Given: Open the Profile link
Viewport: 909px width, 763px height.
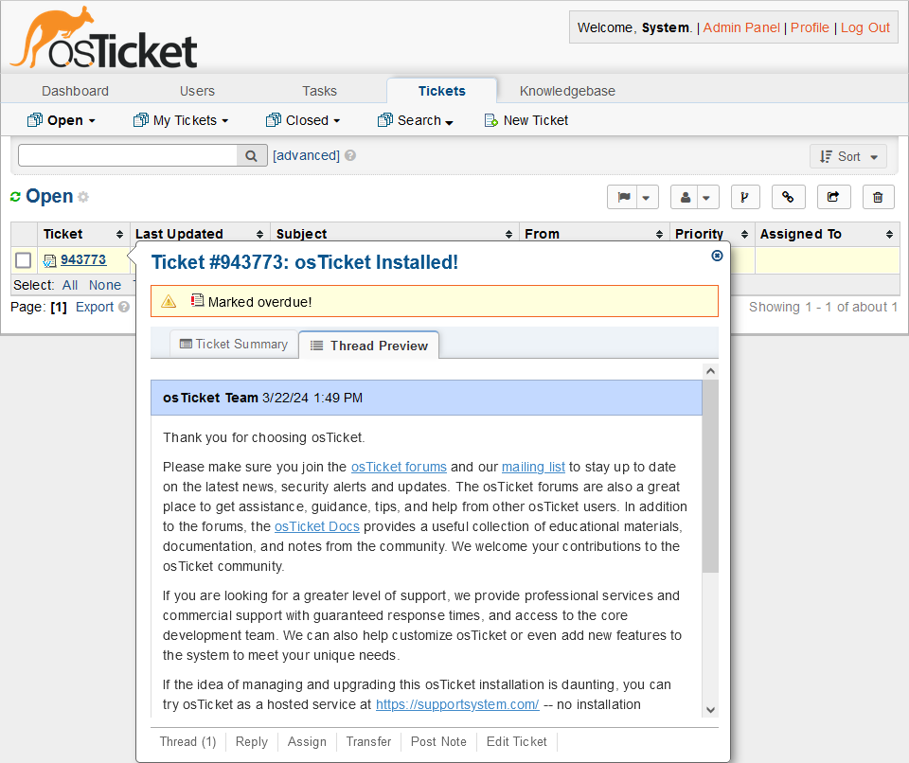Looking at the screenshot, I should click(x=810, y=27).
